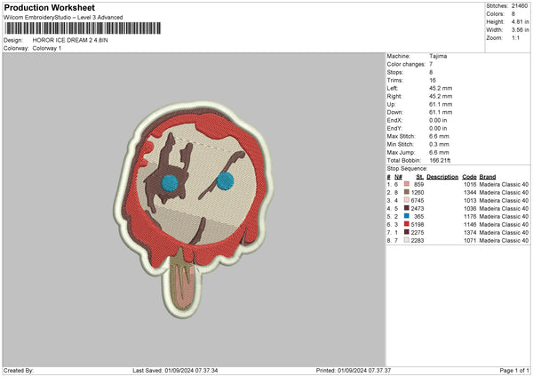Click the popsicle embroidery design preview
This screenshot has width=533, height=377.
point(194,208)
